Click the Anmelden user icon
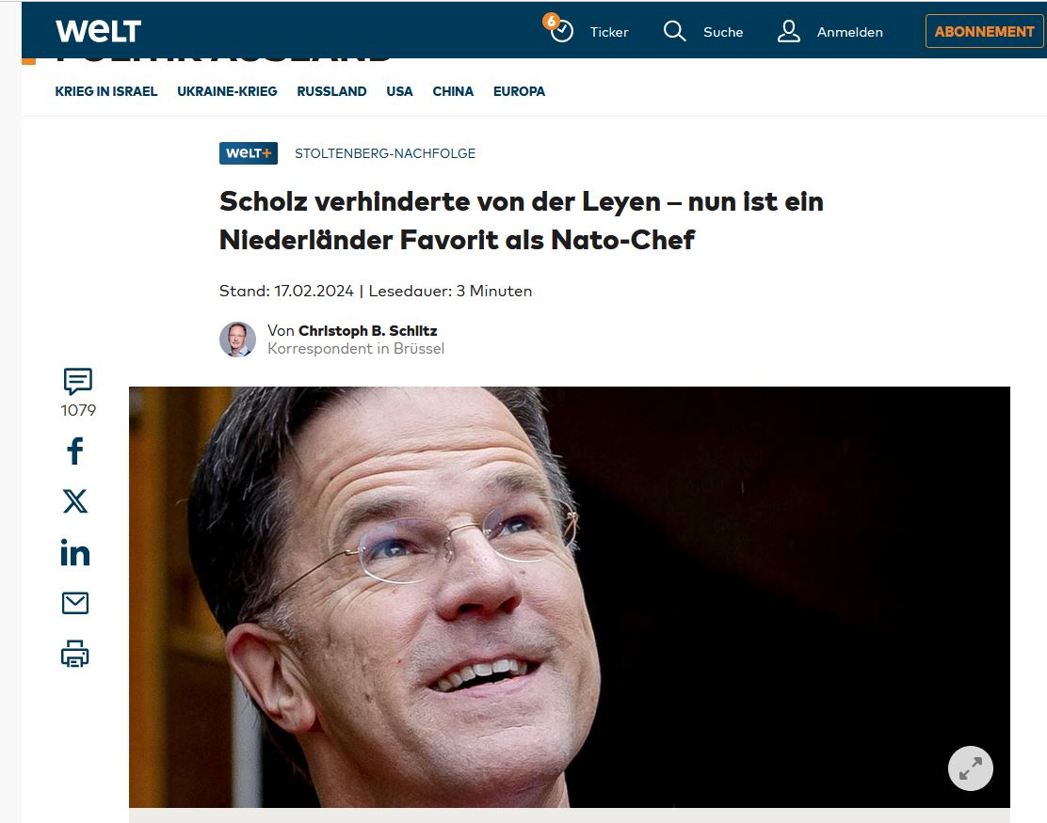1047x823 pixels. pyautogui.click(x=789, y=31)
